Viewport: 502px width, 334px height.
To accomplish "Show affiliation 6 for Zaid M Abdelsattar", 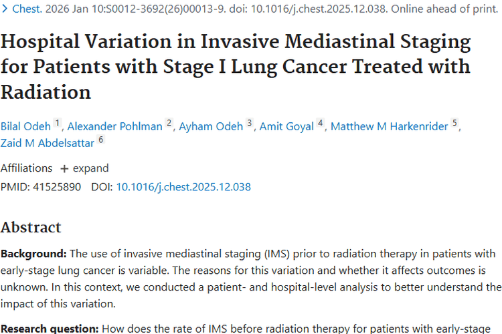I will click(101, 139).
